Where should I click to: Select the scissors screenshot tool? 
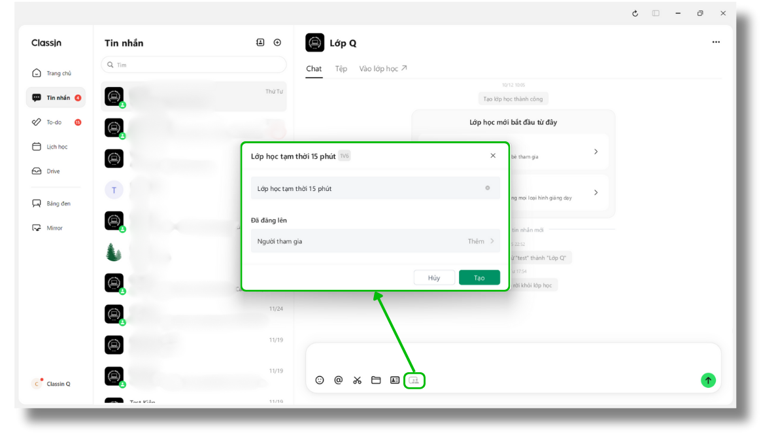[357, 380]
